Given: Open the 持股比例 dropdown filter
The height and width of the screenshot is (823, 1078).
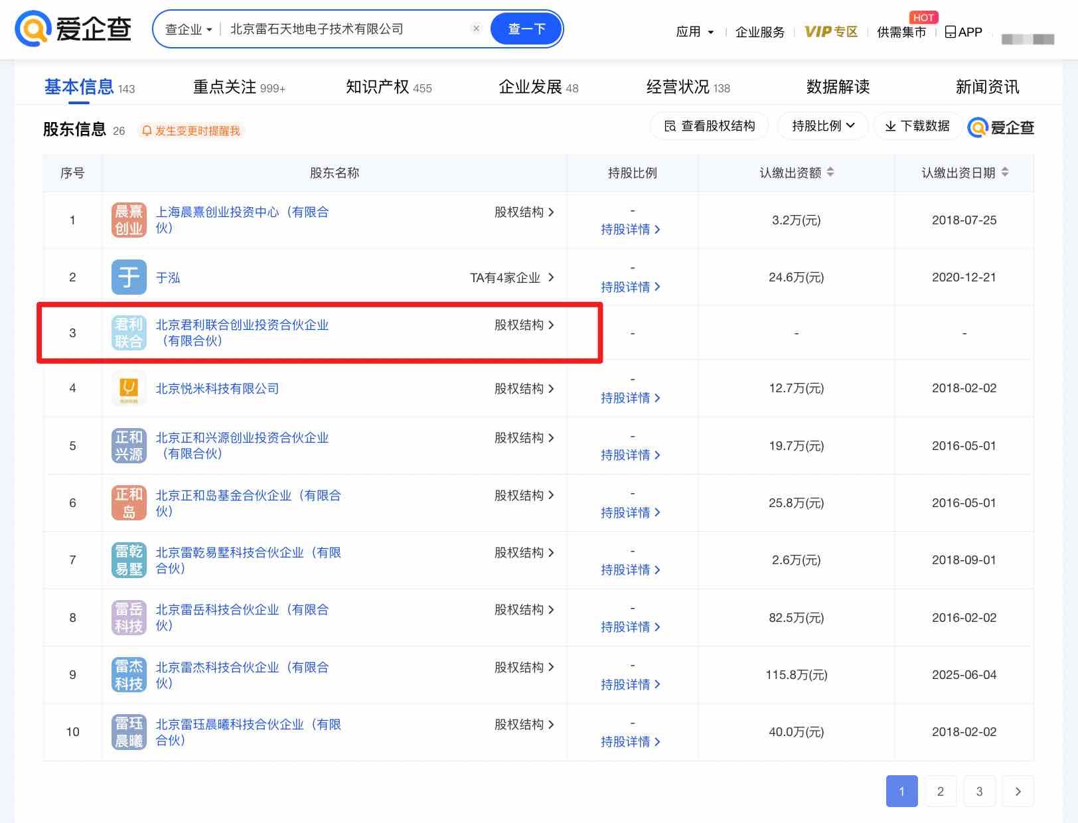Looking at the screenshot, I should coord(822,126).
